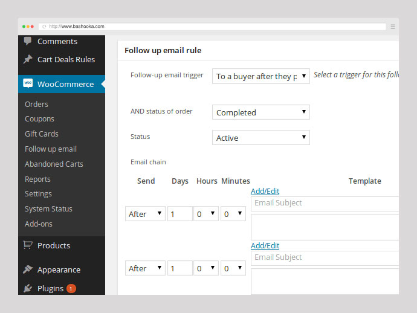Click the Plugins plug icon

tap(28, 288)
